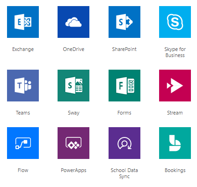This screenshot has height=187, width=197.
Task: Select the Skype for Business label
Action: click(175, 52)
